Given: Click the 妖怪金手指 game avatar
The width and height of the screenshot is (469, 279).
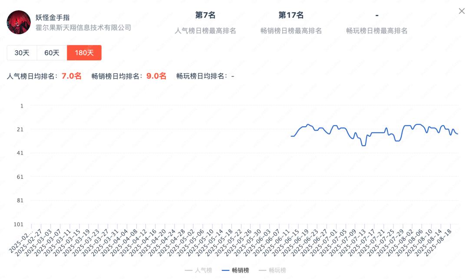Looking at the screenshot, I should (19, 23).
